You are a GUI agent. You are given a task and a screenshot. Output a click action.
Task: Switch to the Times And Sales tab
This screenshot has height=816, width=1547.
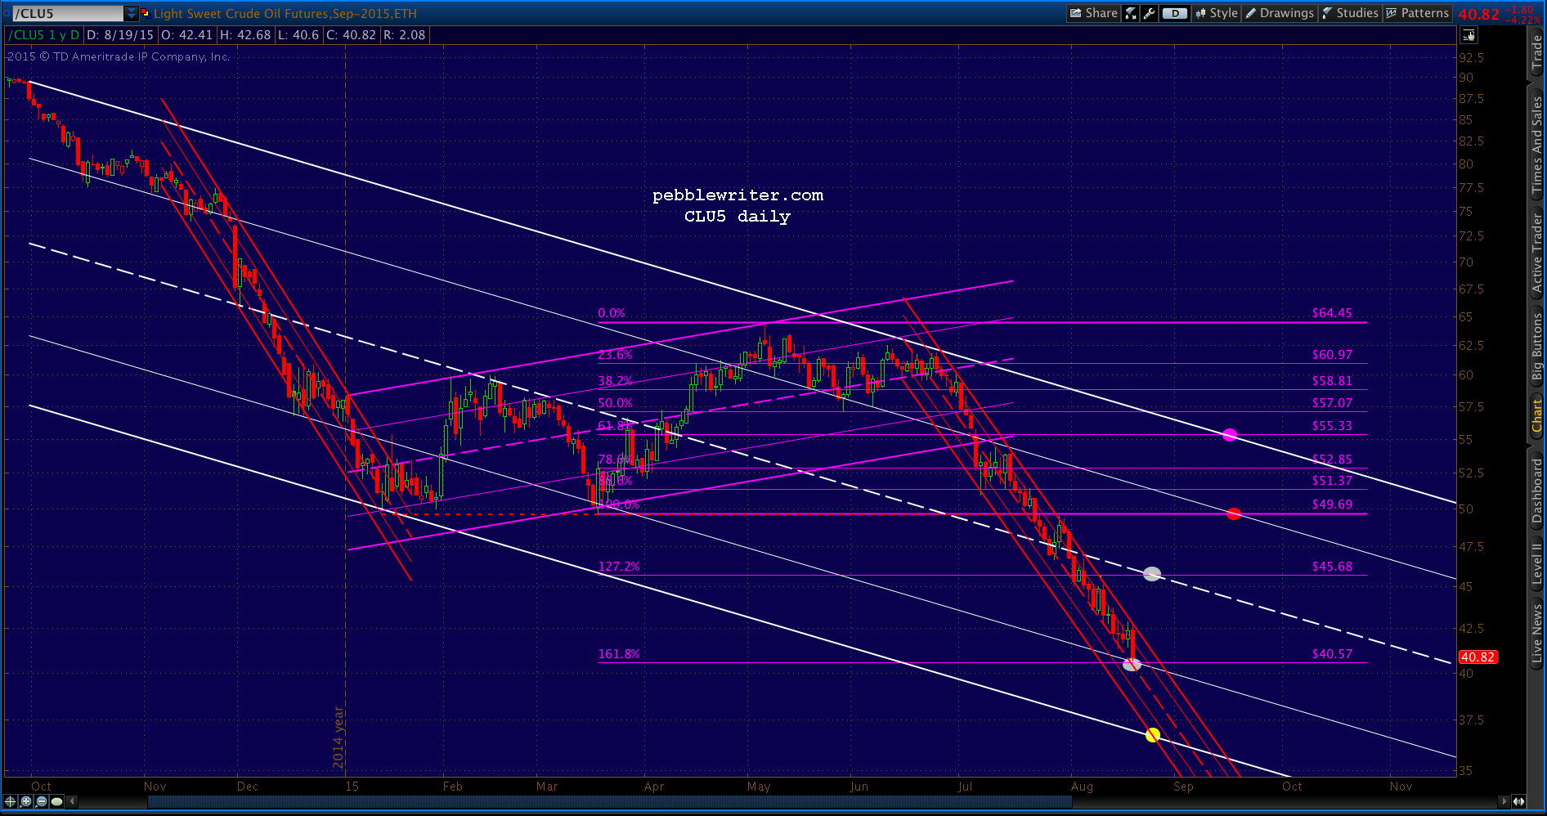(1537, 145)
